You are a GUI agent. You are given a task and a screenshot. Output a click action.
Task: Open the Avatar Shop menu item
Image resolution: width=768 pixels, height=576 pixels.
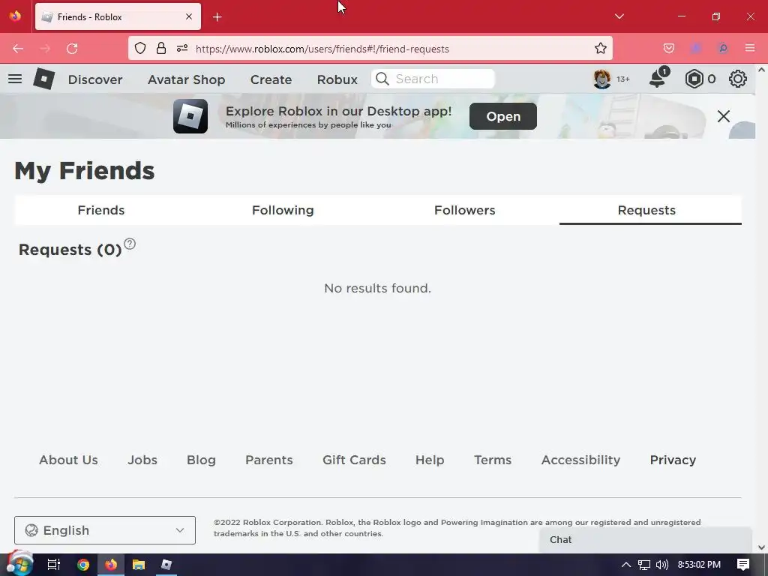click(186, 79)
